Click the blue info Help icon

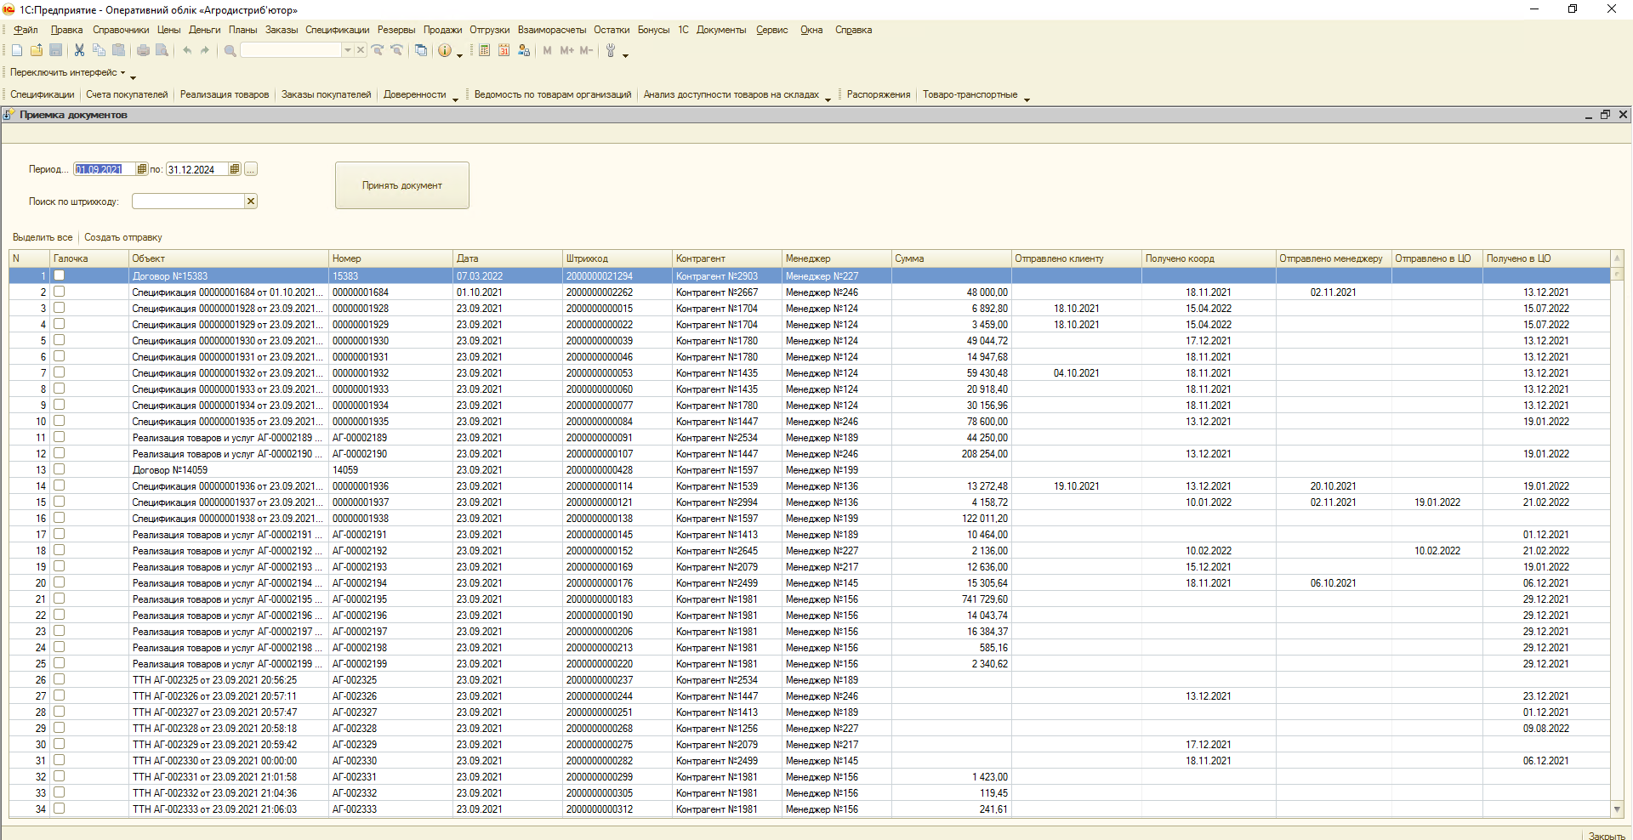pyautogui.click(x=445, y=51)
